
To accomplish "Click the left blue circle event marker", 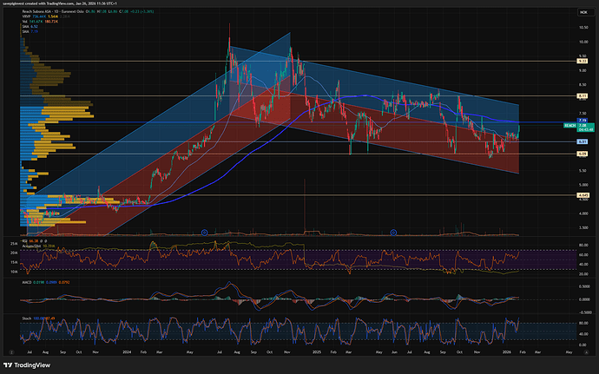I will point(204,232).
